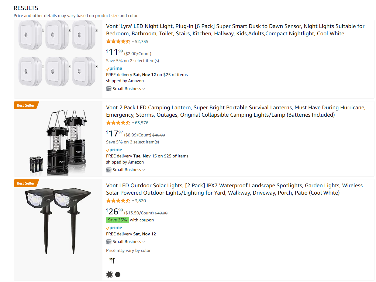This screenshot has height=282, width=376.
Task: Open Vont Lyra LED Night Light title link
Action: pyautogui.click(x=235, y=30)
